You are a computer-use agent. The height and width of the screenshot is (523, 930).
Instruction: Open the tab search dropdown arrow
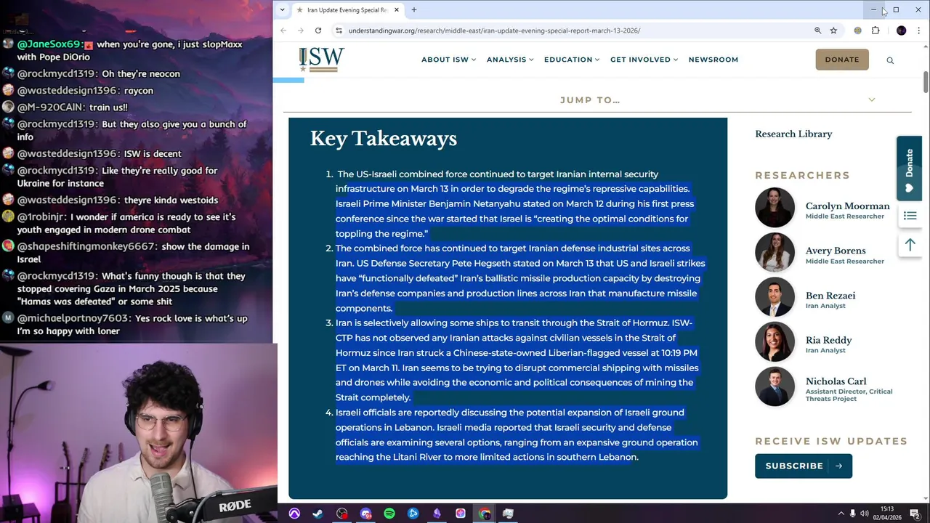[x=284, y=10]
